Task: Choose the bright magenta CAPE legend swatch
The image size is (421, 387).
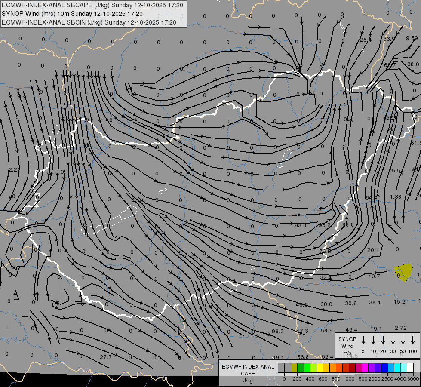Action: [365, 368]
